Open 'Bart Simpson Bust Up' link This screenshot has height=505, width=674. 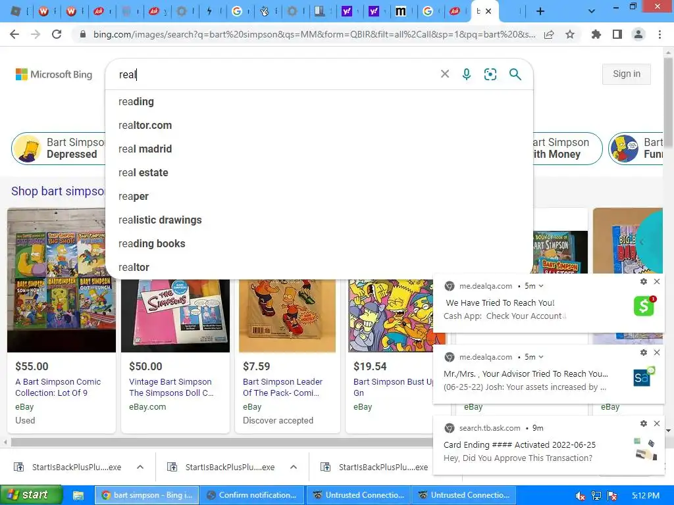[393, 387]
